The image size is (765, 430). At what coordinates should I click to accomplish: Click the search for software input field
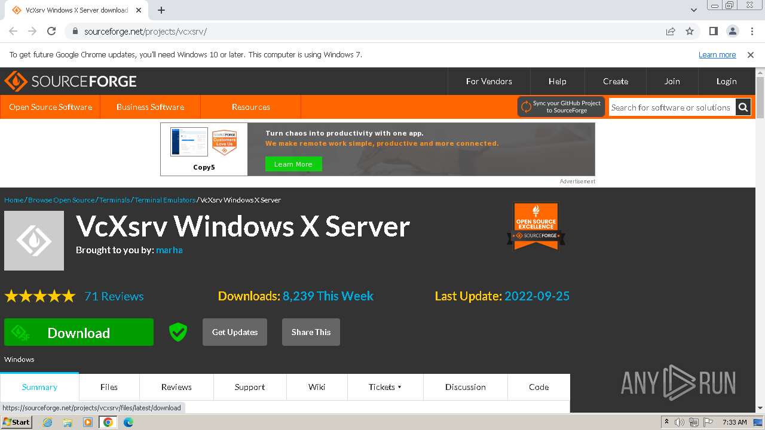point(672,107)
